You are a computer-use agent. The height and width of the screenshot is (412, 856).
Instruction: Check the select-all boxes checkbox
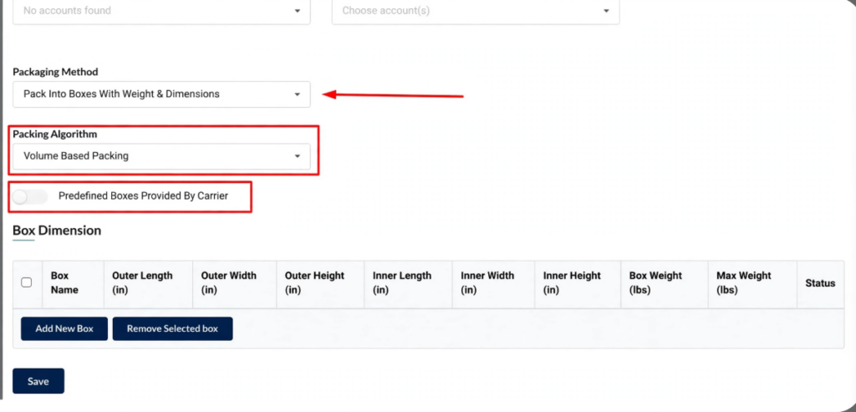[x=26, y=282]
